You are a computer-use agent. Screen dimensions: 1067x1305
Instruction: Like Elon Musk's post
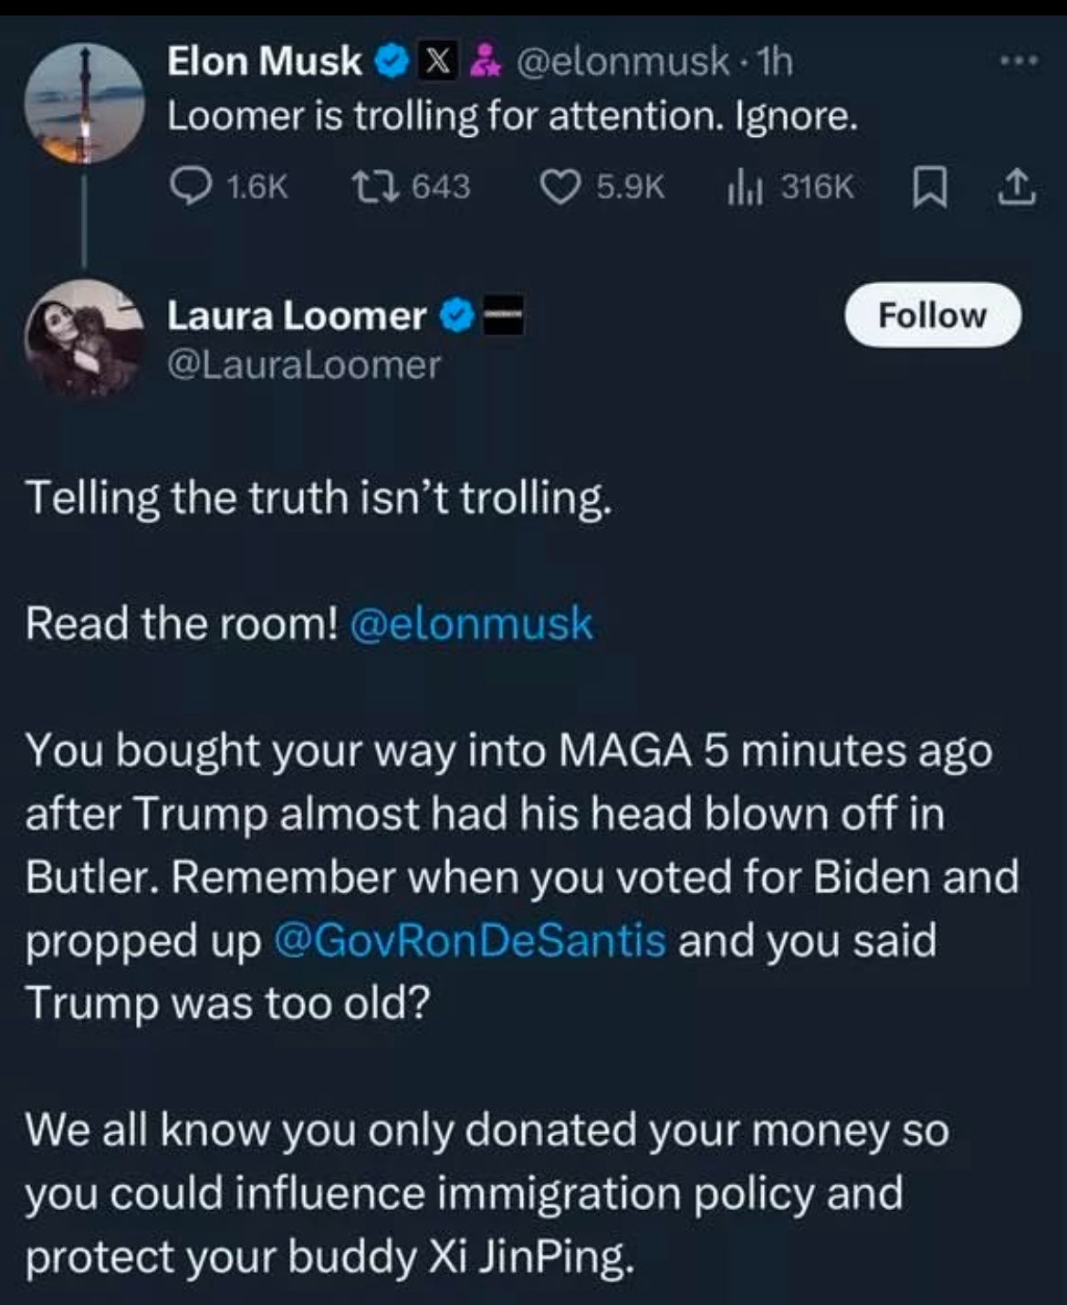pyautogui.click(x=560, y=186)
